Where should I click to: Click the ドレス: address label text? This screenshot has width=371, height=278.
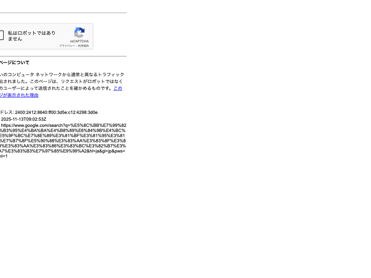(6, 112)
